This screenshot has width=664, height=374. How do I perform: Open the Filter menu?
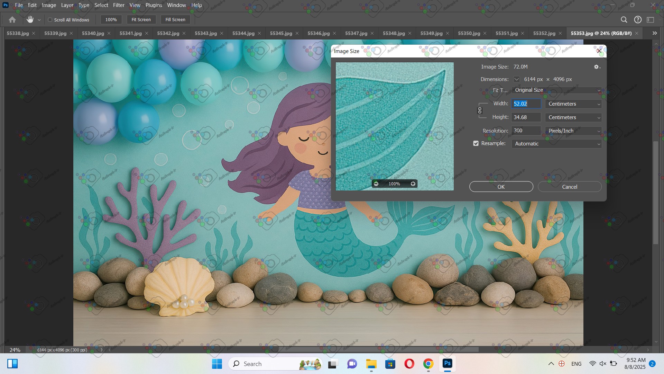(119, 5)
